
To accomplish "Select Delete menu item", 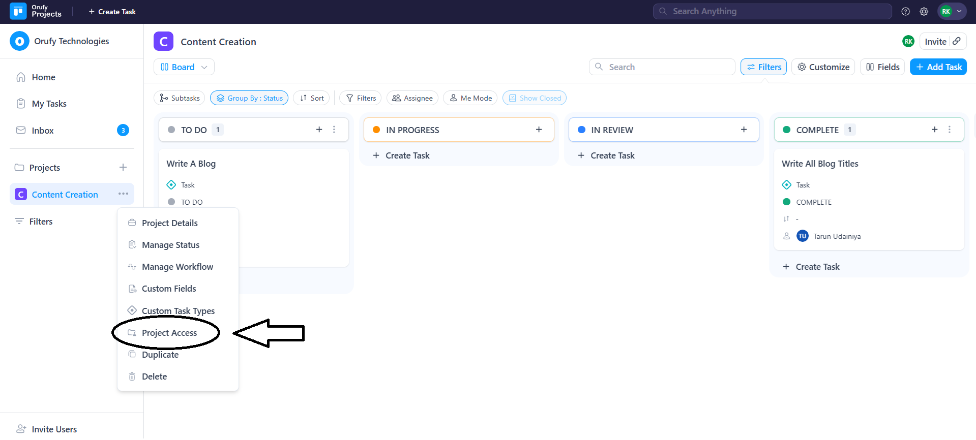I will (x=178, y=376).
